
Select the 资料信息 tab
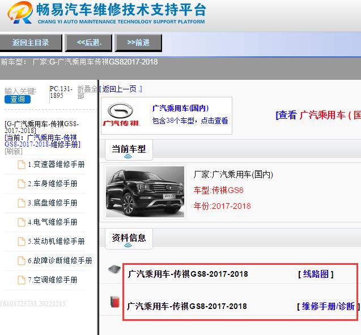(129, 238)
